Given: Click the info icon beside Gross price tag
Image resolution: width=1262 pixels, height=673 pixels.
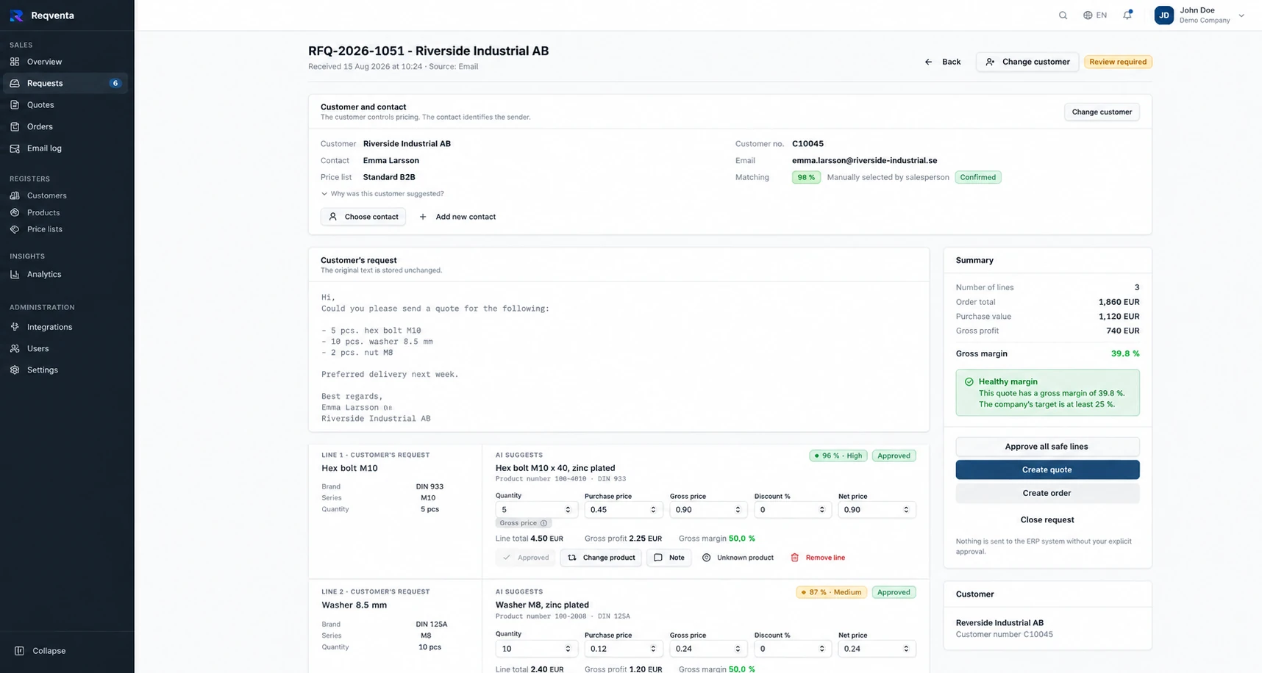Looking at the screenshot, I should click(x=544, y=523).
